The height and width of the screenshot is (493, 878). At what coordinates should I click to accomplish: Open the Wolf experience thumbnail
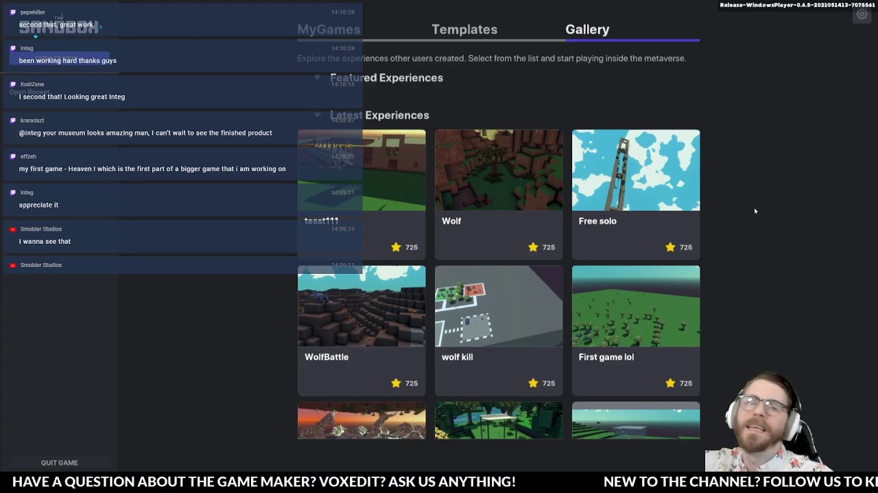pos(499,170)
